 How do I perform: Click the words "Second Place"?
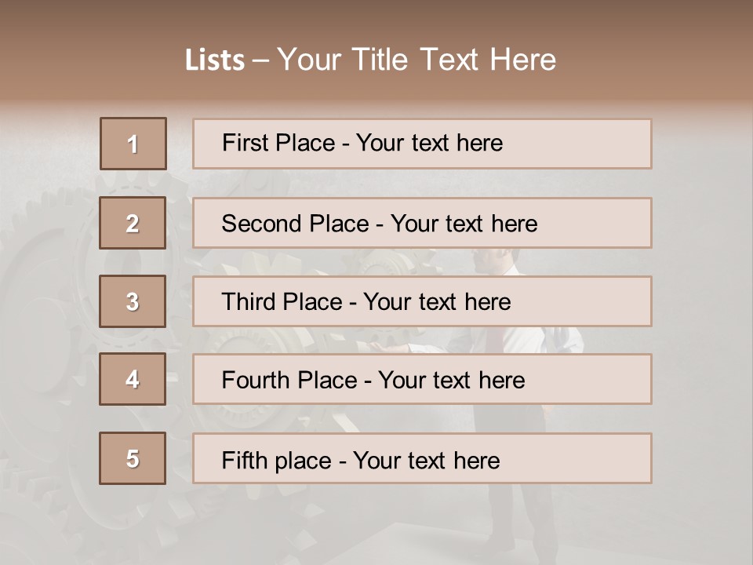pos(294,224)
